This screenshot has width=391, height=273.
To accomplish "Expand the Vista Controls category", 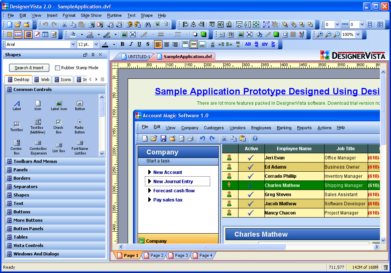I will coord(55,245).
